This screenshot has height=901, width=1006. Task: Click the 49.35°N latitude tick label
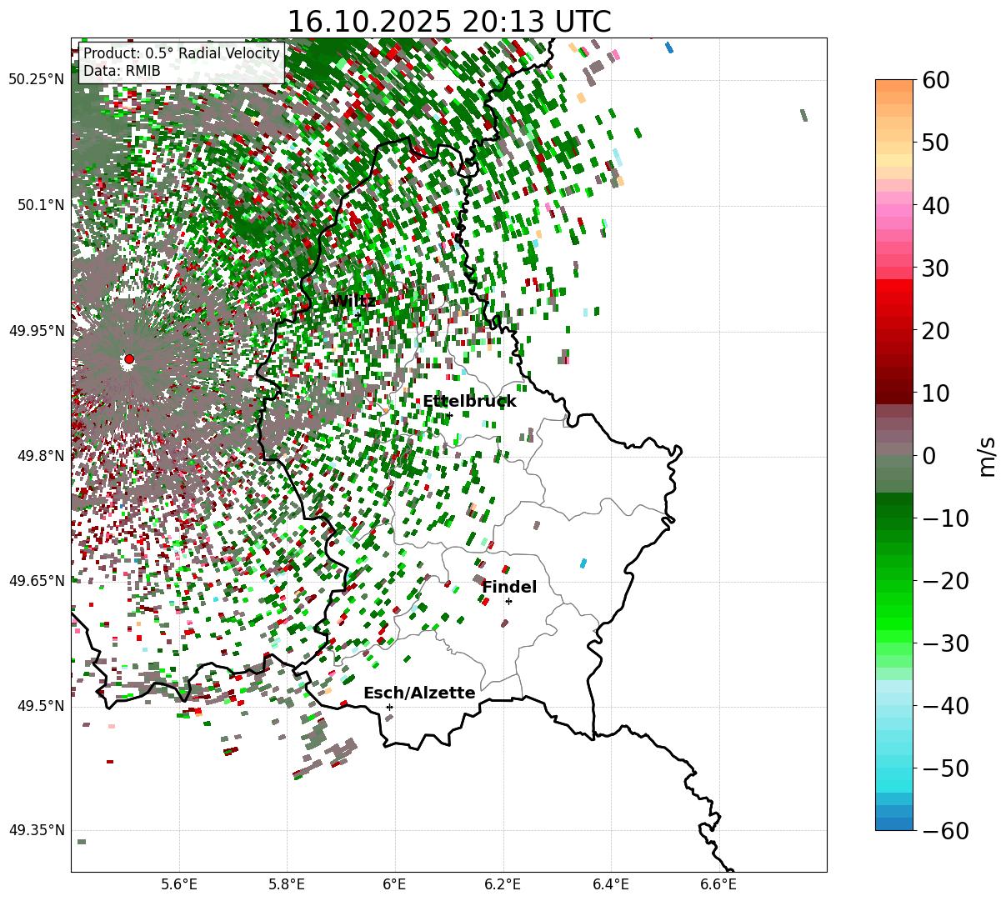(x=36, y=830)
